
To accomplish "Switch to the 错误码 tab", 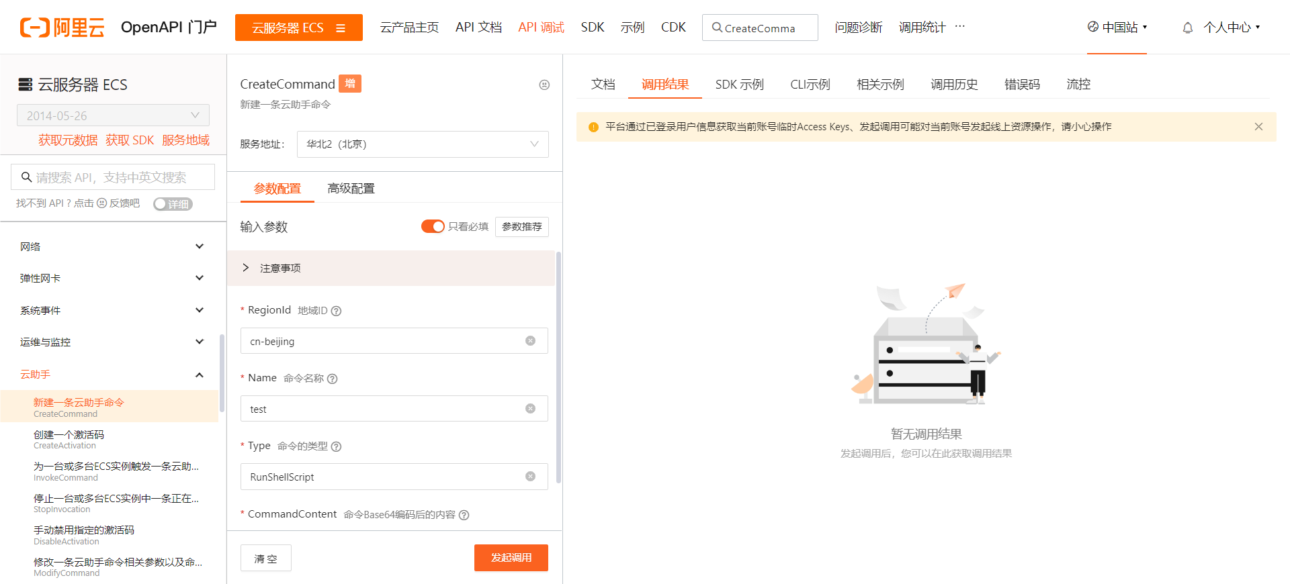I will click(x=1022, y=84).
